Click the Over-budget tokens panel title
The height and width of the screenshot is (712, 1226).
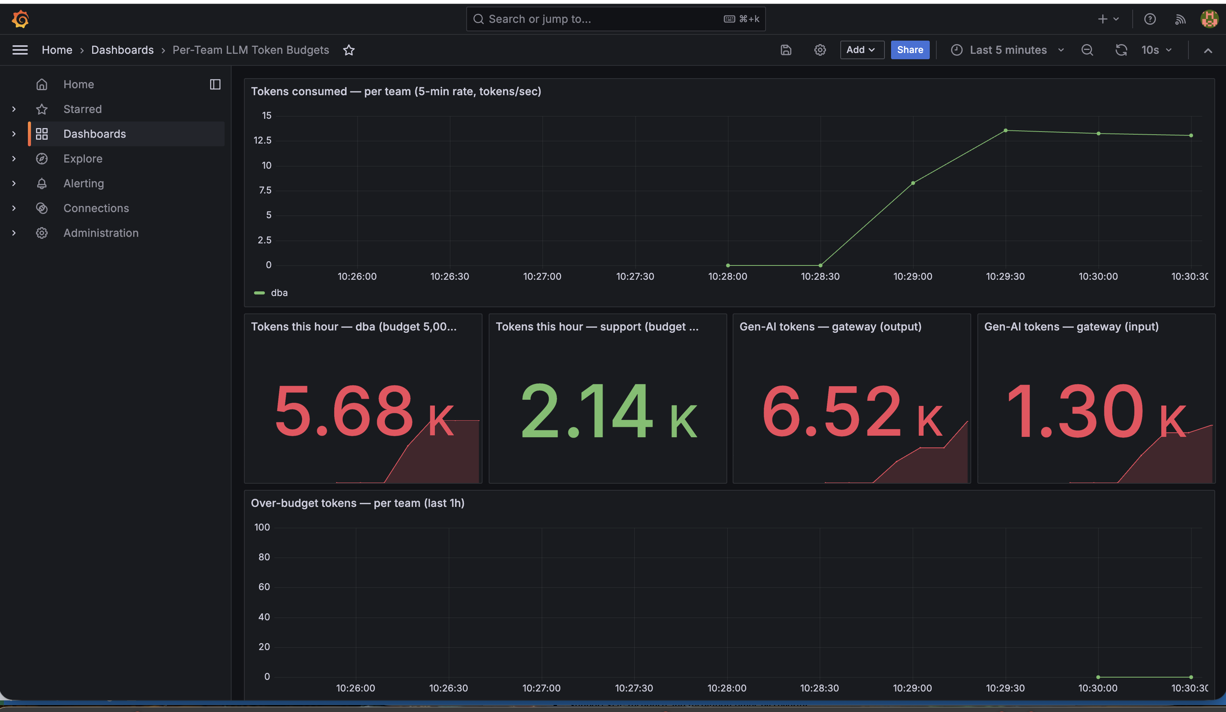[x=357, y=503]
